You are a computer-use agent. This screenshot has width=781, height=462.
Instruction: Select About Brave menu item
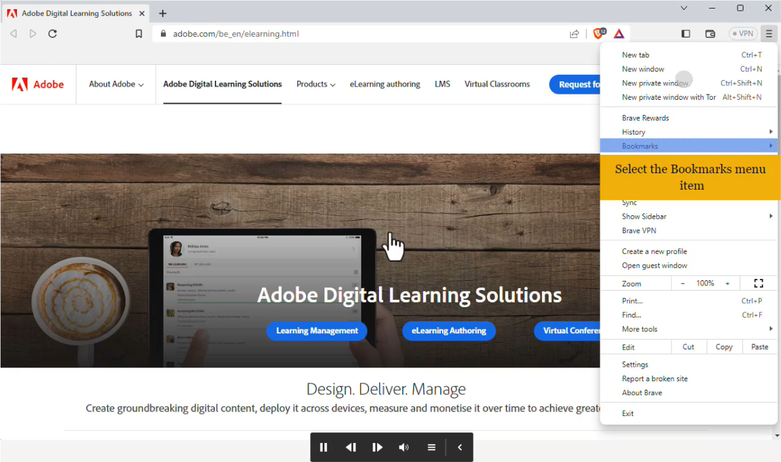(x=688, y=393)
